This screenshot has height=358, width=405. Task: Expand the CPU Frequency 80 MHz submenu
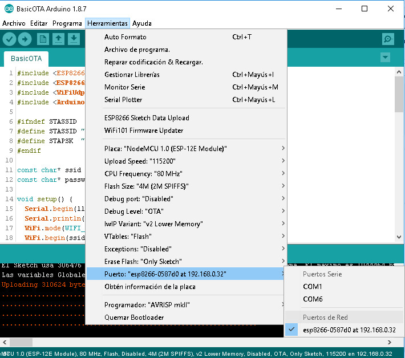point(186,174)
